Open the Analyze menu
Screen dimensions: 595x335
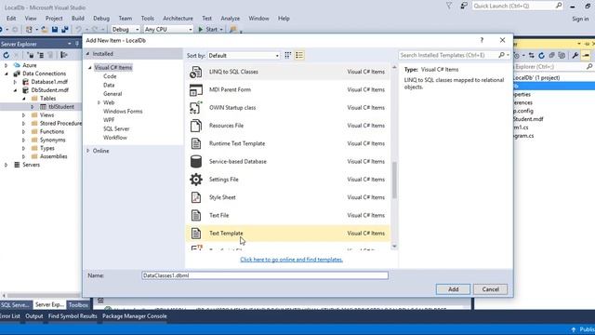coord(231,19)
